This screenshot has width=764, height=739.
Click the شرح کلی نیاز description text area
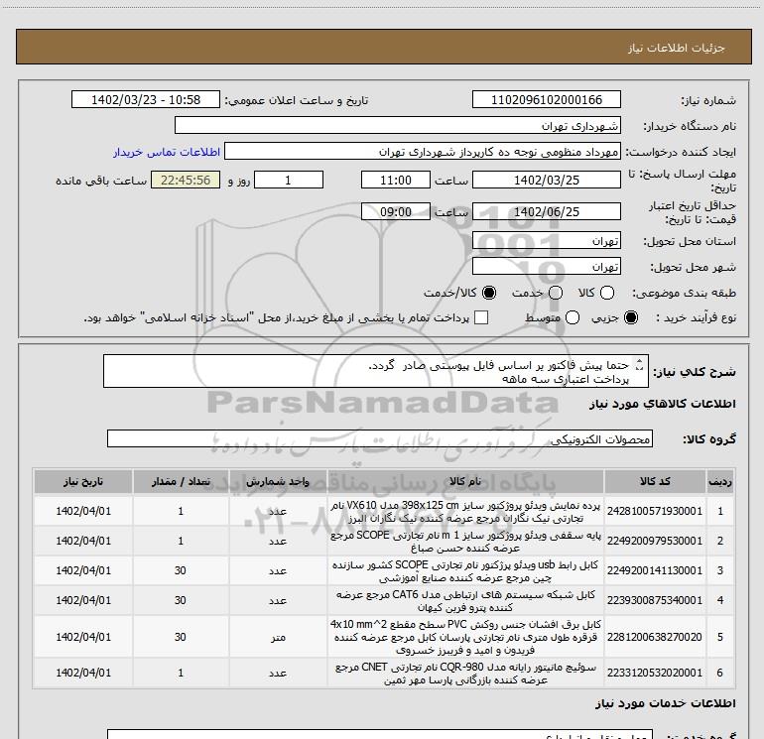(x=376, y=372)
